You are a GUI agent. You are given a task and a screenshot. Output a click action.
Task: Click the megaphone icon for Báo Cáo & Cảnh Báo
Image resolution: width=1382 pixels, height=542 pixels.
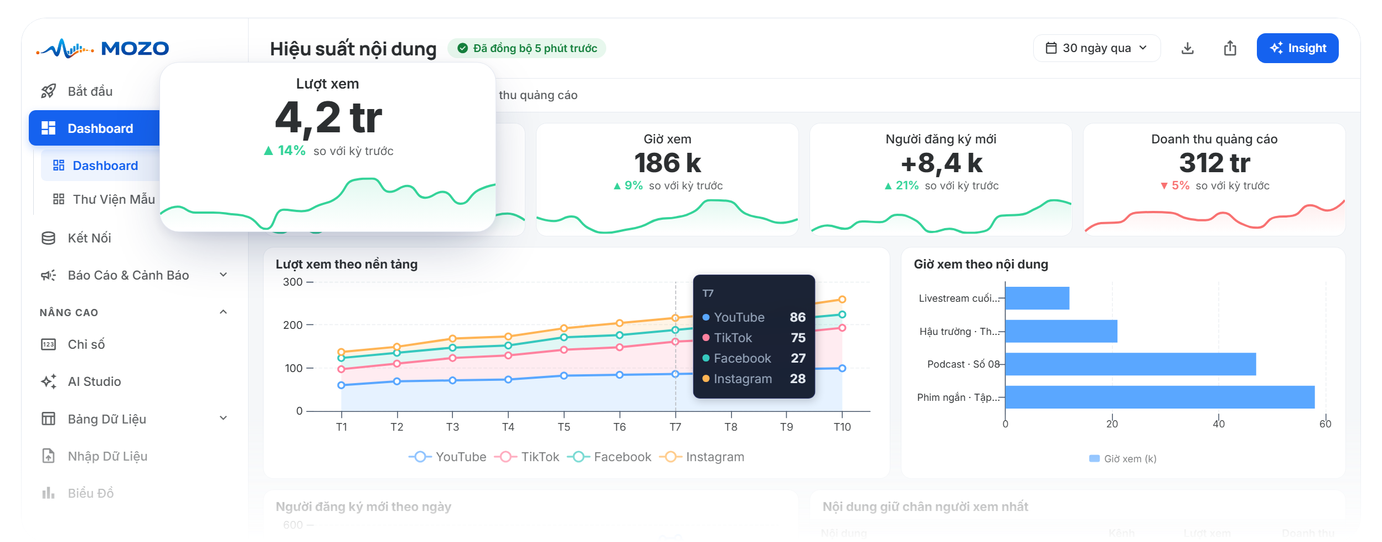point(49,275)
